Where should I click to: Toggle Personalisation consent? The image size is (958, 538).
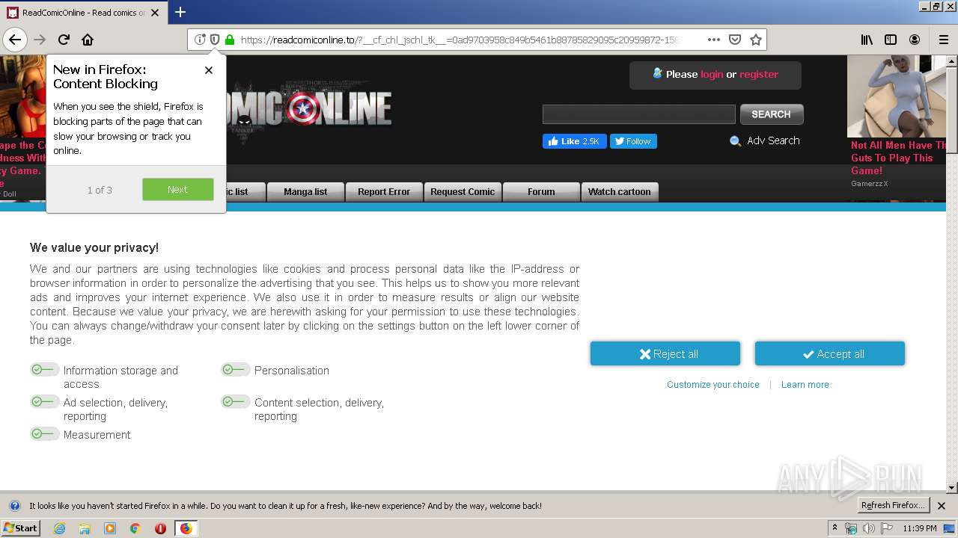point(235,370)
